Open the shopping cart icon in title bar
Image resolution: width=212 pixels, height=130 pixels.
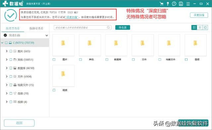point(161,4)
